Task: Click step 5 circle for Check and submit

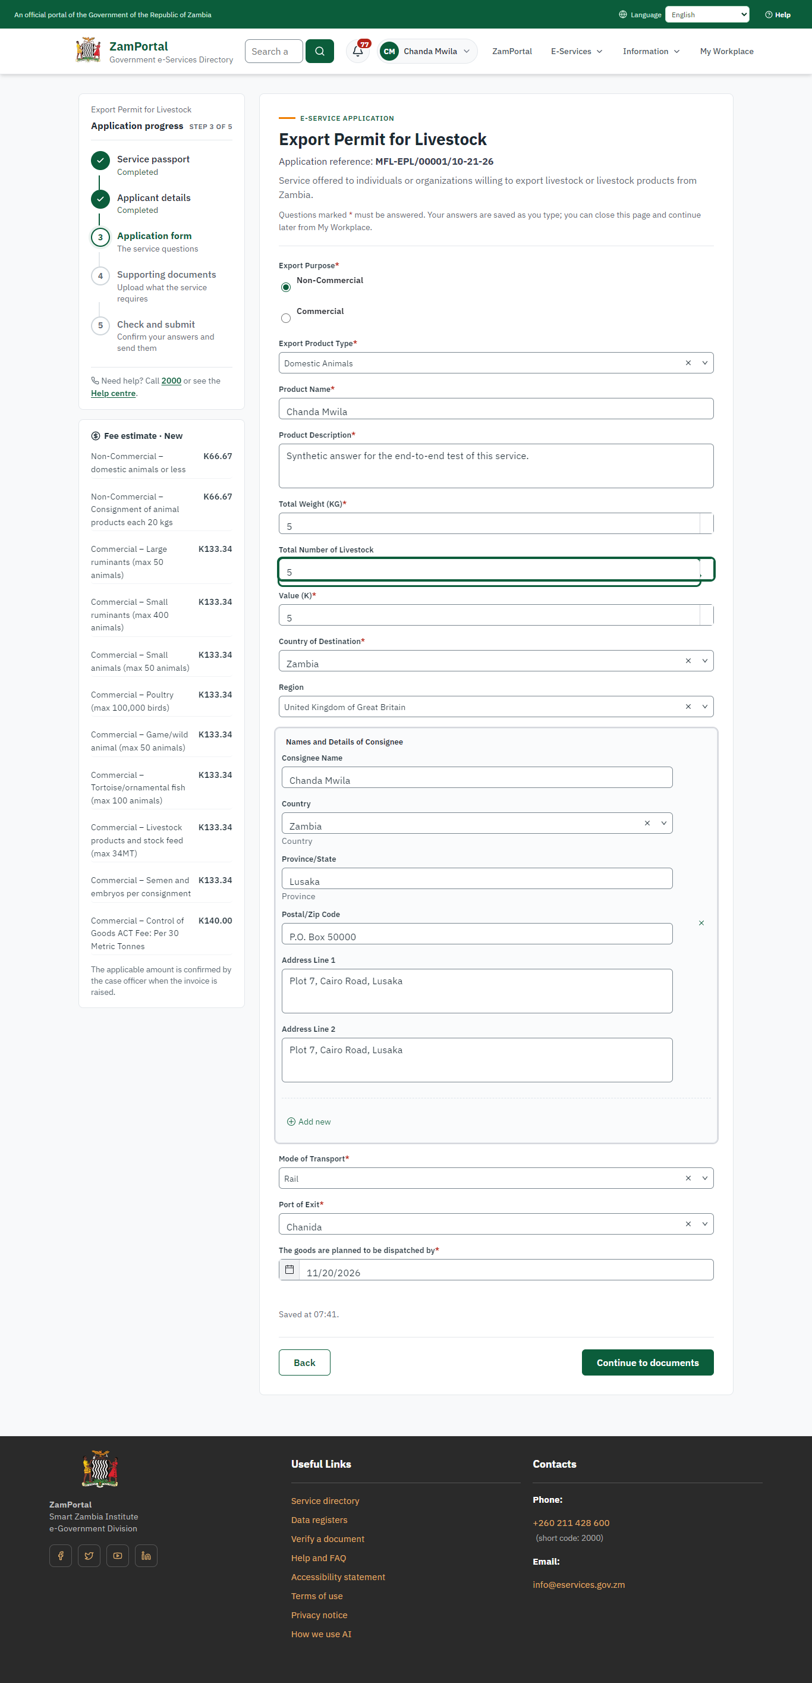Action: click(x=100, y=325)
